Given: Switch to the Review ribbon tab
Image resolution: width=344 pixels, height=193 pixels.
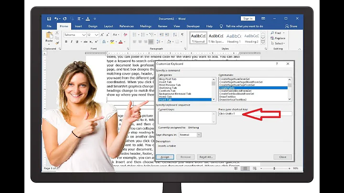Looking at the screenshot, I should 162,26.
